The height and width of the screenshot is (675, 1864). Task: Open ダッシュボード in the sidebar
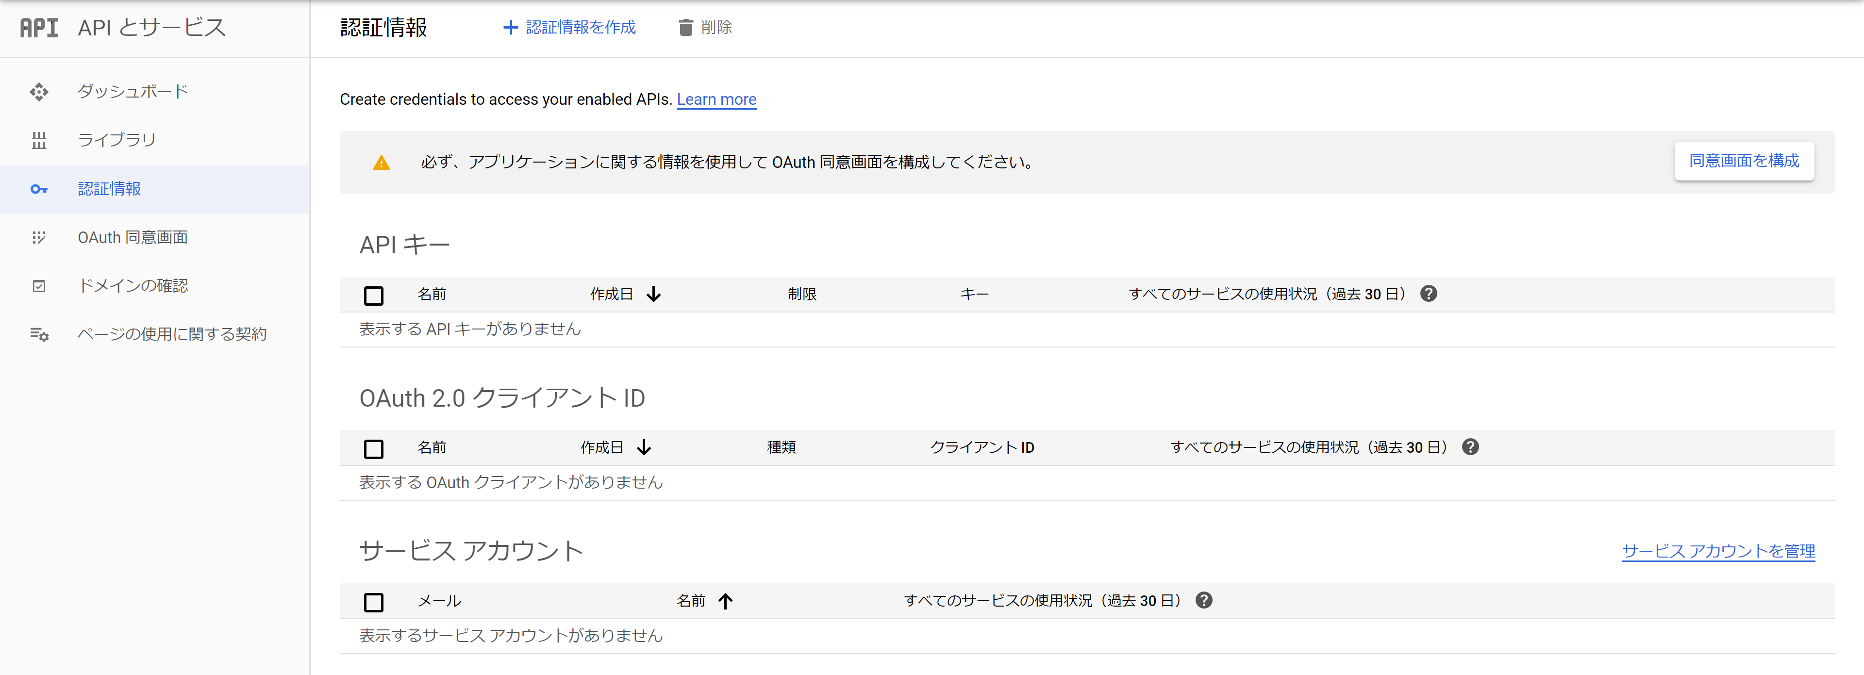155,92
